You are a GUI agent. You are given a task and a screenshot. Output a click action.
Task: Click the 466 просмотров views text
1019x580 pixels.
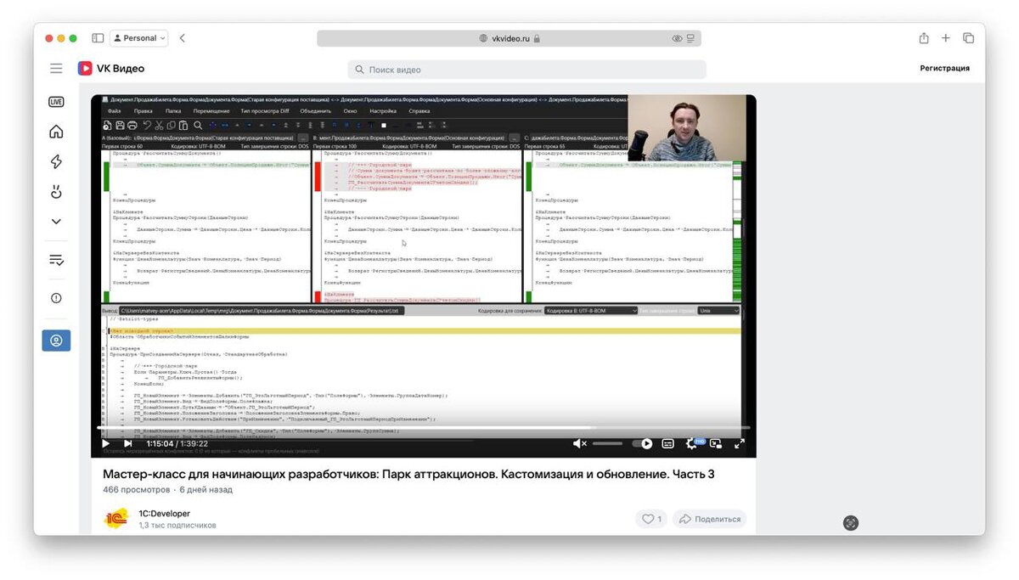[x=137, y=490]
